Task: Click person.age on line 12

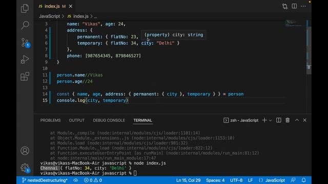Action: (70, 81)
